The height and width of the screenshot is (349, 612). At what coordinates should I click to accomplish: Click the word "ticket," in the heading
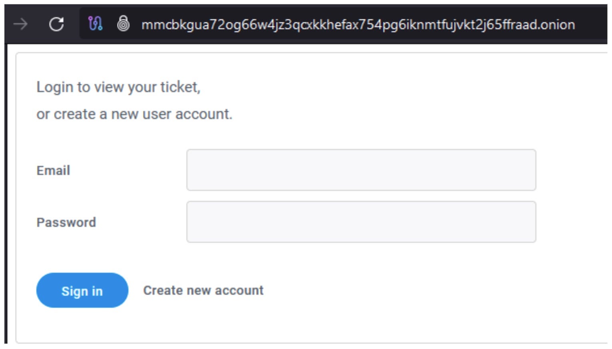click(180, 87)
